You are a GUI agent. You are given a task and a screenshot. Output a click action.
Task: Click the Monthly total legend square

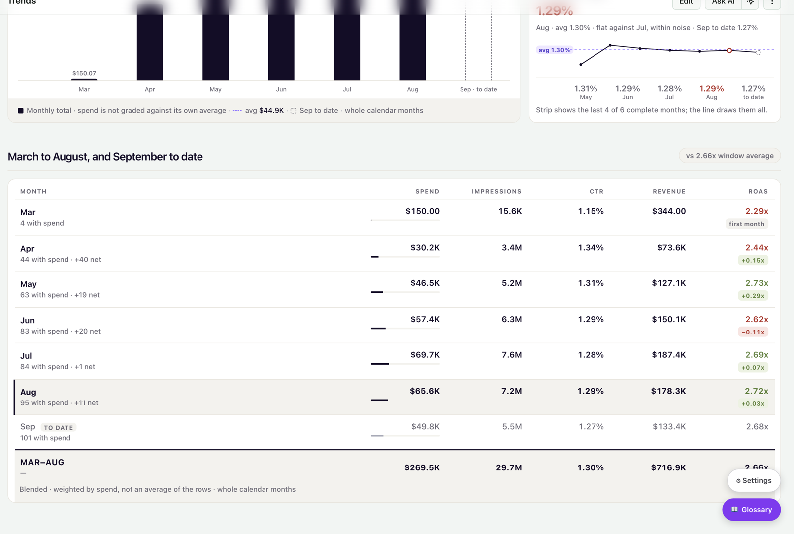pyautogui.click(x=21, y=111)
